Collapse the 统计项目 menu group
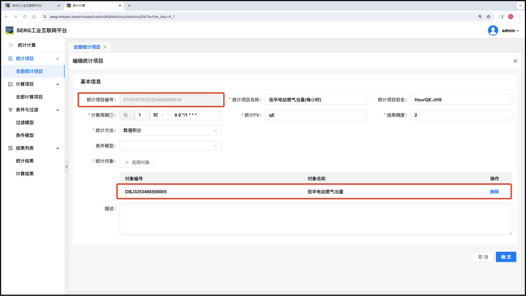Viewport: 526px width, 296px height. click(57, 59)
